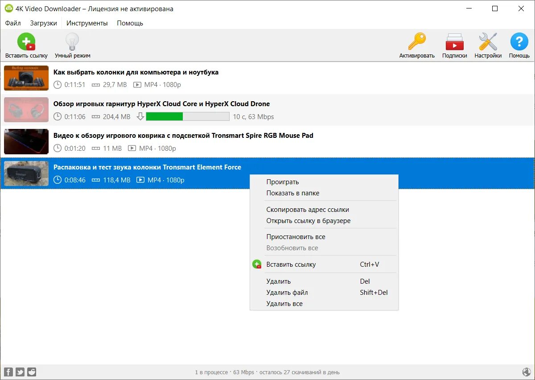Click title Видео к обзору игрового коврика

183,136
